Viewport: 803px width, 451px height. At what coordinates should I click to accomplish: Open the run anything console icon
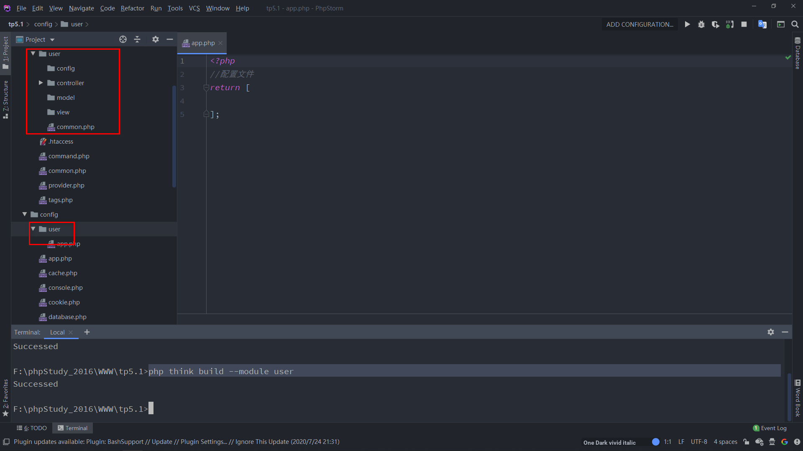[x=781, y=24]
